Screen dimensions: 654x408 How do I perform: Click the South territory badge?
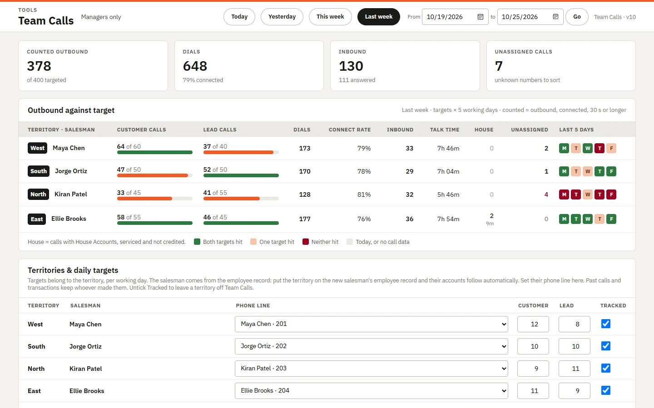click(39, 171)
